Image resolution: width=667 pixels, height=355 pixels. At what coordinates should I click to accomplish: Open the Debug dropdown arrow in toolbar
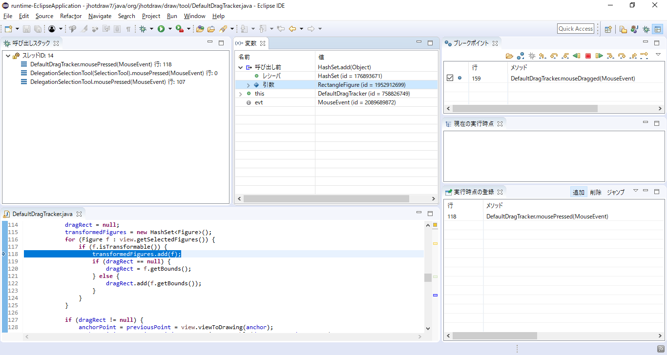[151, 29]
